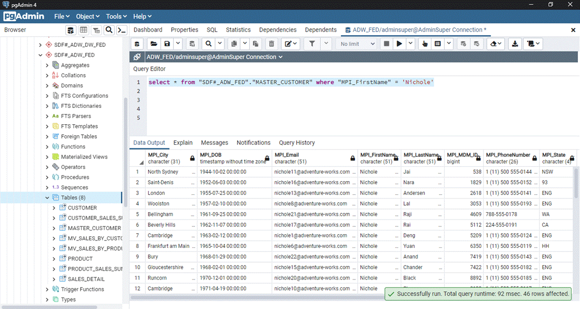Click the Filter funnel icon
This screenshot has width=580, height=309.
312,44
